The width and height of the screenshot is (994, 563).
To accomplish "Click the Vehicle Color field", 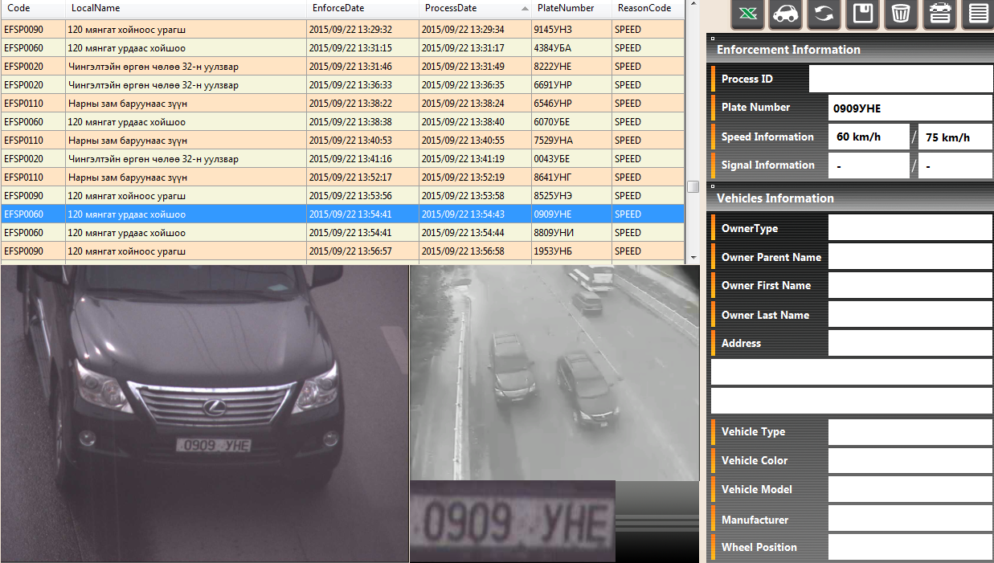I will point(910,461).
